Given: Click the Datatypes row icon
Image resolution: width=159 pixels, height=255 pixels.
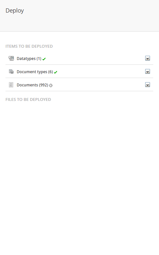Looking at the screenshot, I should point(11,58).
